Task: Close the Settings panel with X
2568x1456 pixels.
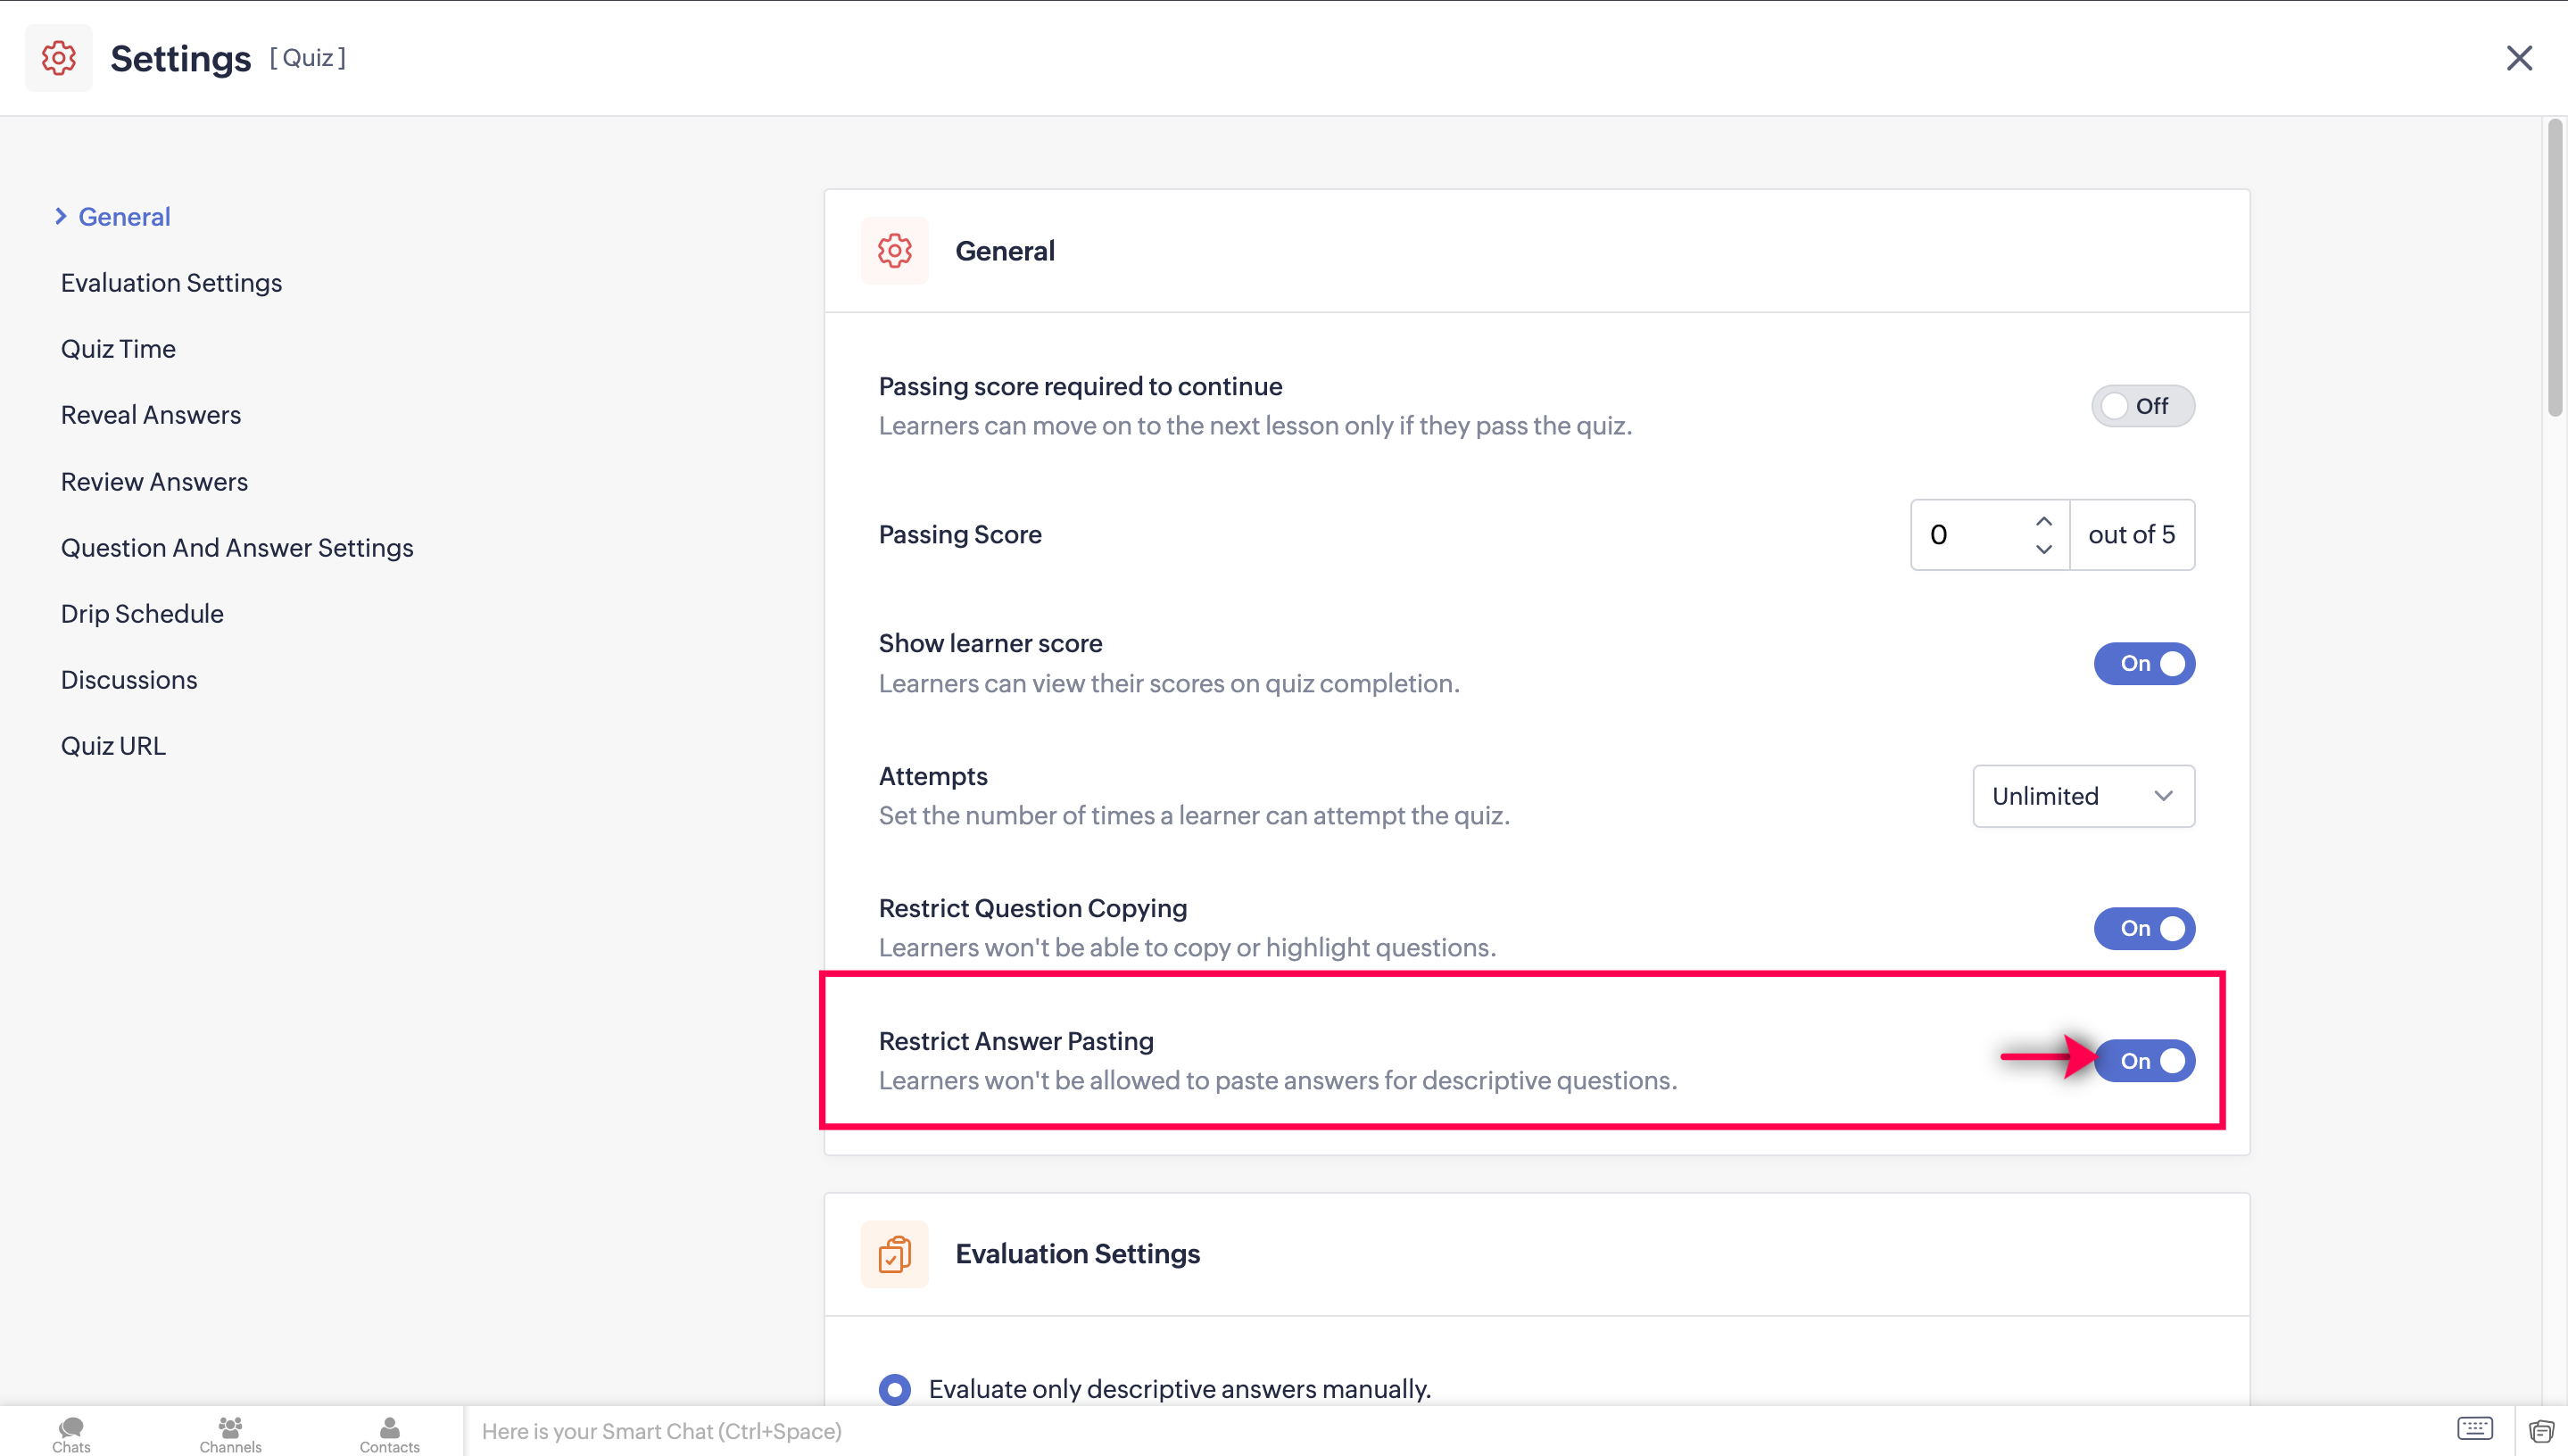Action: point(2519,58)
